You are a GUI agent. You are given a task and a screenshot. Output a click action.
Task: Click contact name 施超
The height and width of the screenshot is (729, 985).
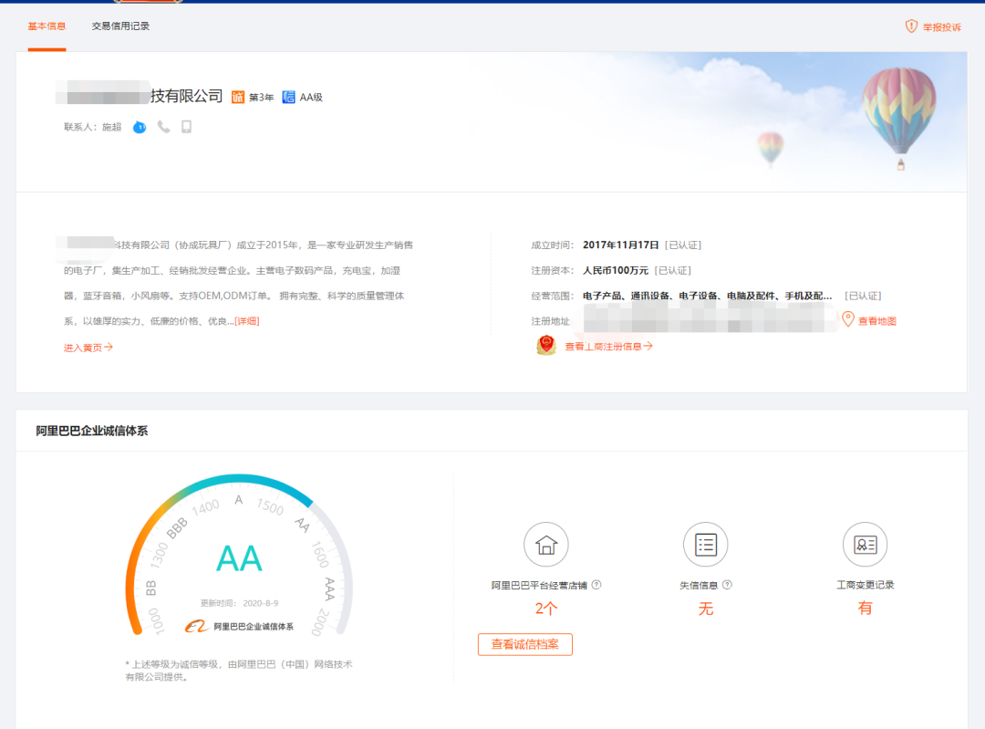[x=112, y=127]
